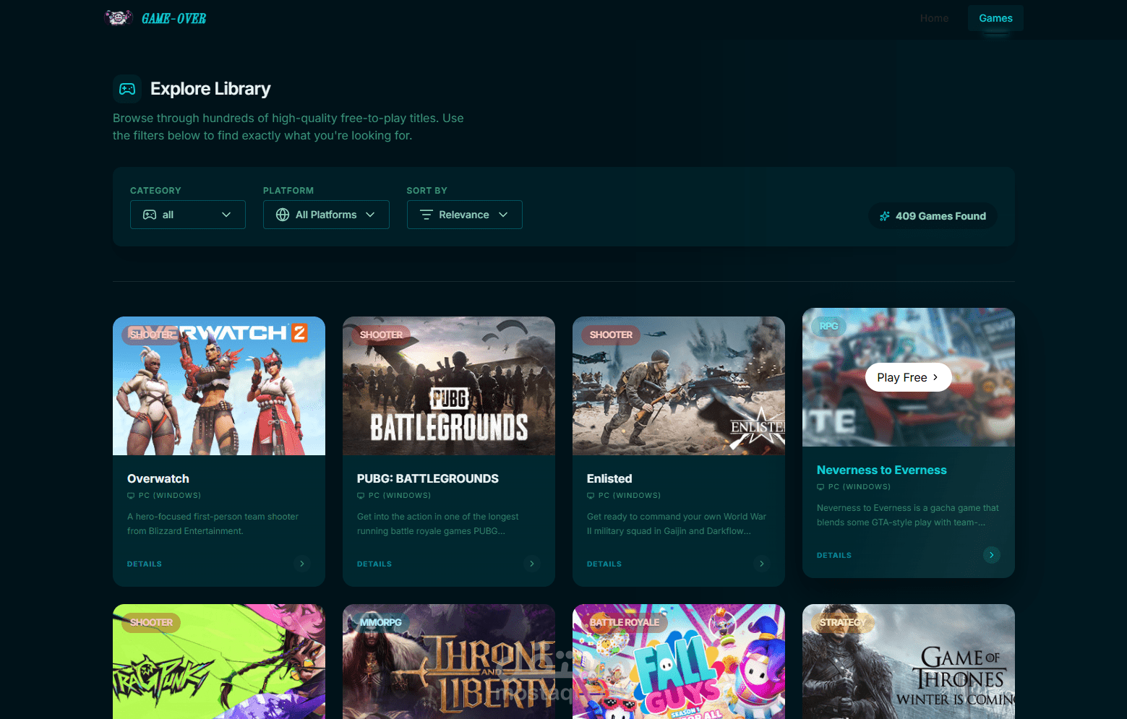The image size is (1127, 719).
Task: Go to the Home nav link
Action: coord(934,18)
